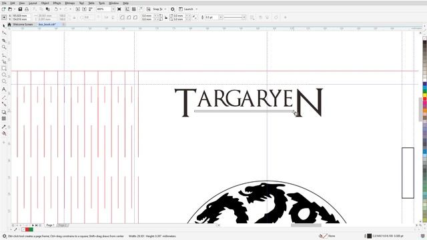The height and width of the screenshot is (240, 427).
Task: Click the horizontal scrollbar thumb
Action: (306, 225)
